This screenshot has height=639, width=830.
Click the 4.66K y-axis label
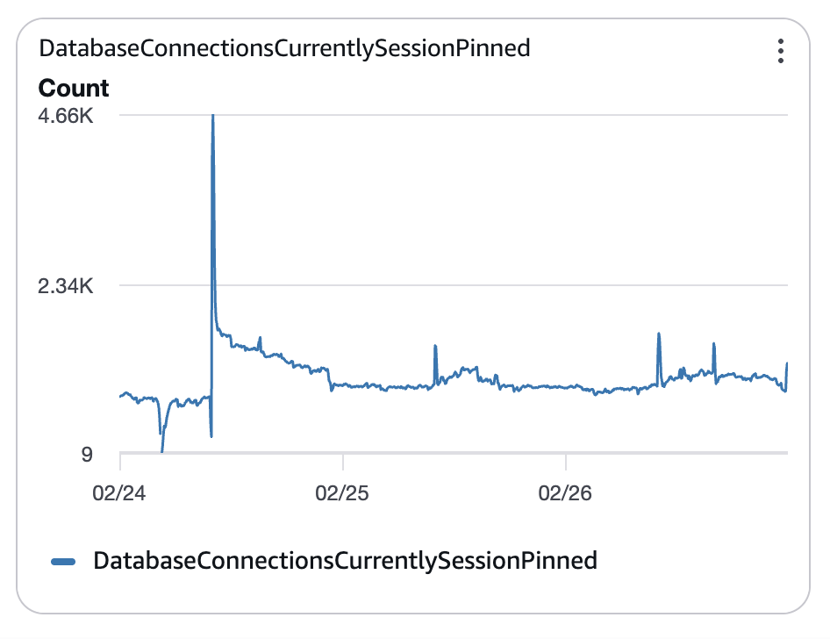click(x=65, y=116)
